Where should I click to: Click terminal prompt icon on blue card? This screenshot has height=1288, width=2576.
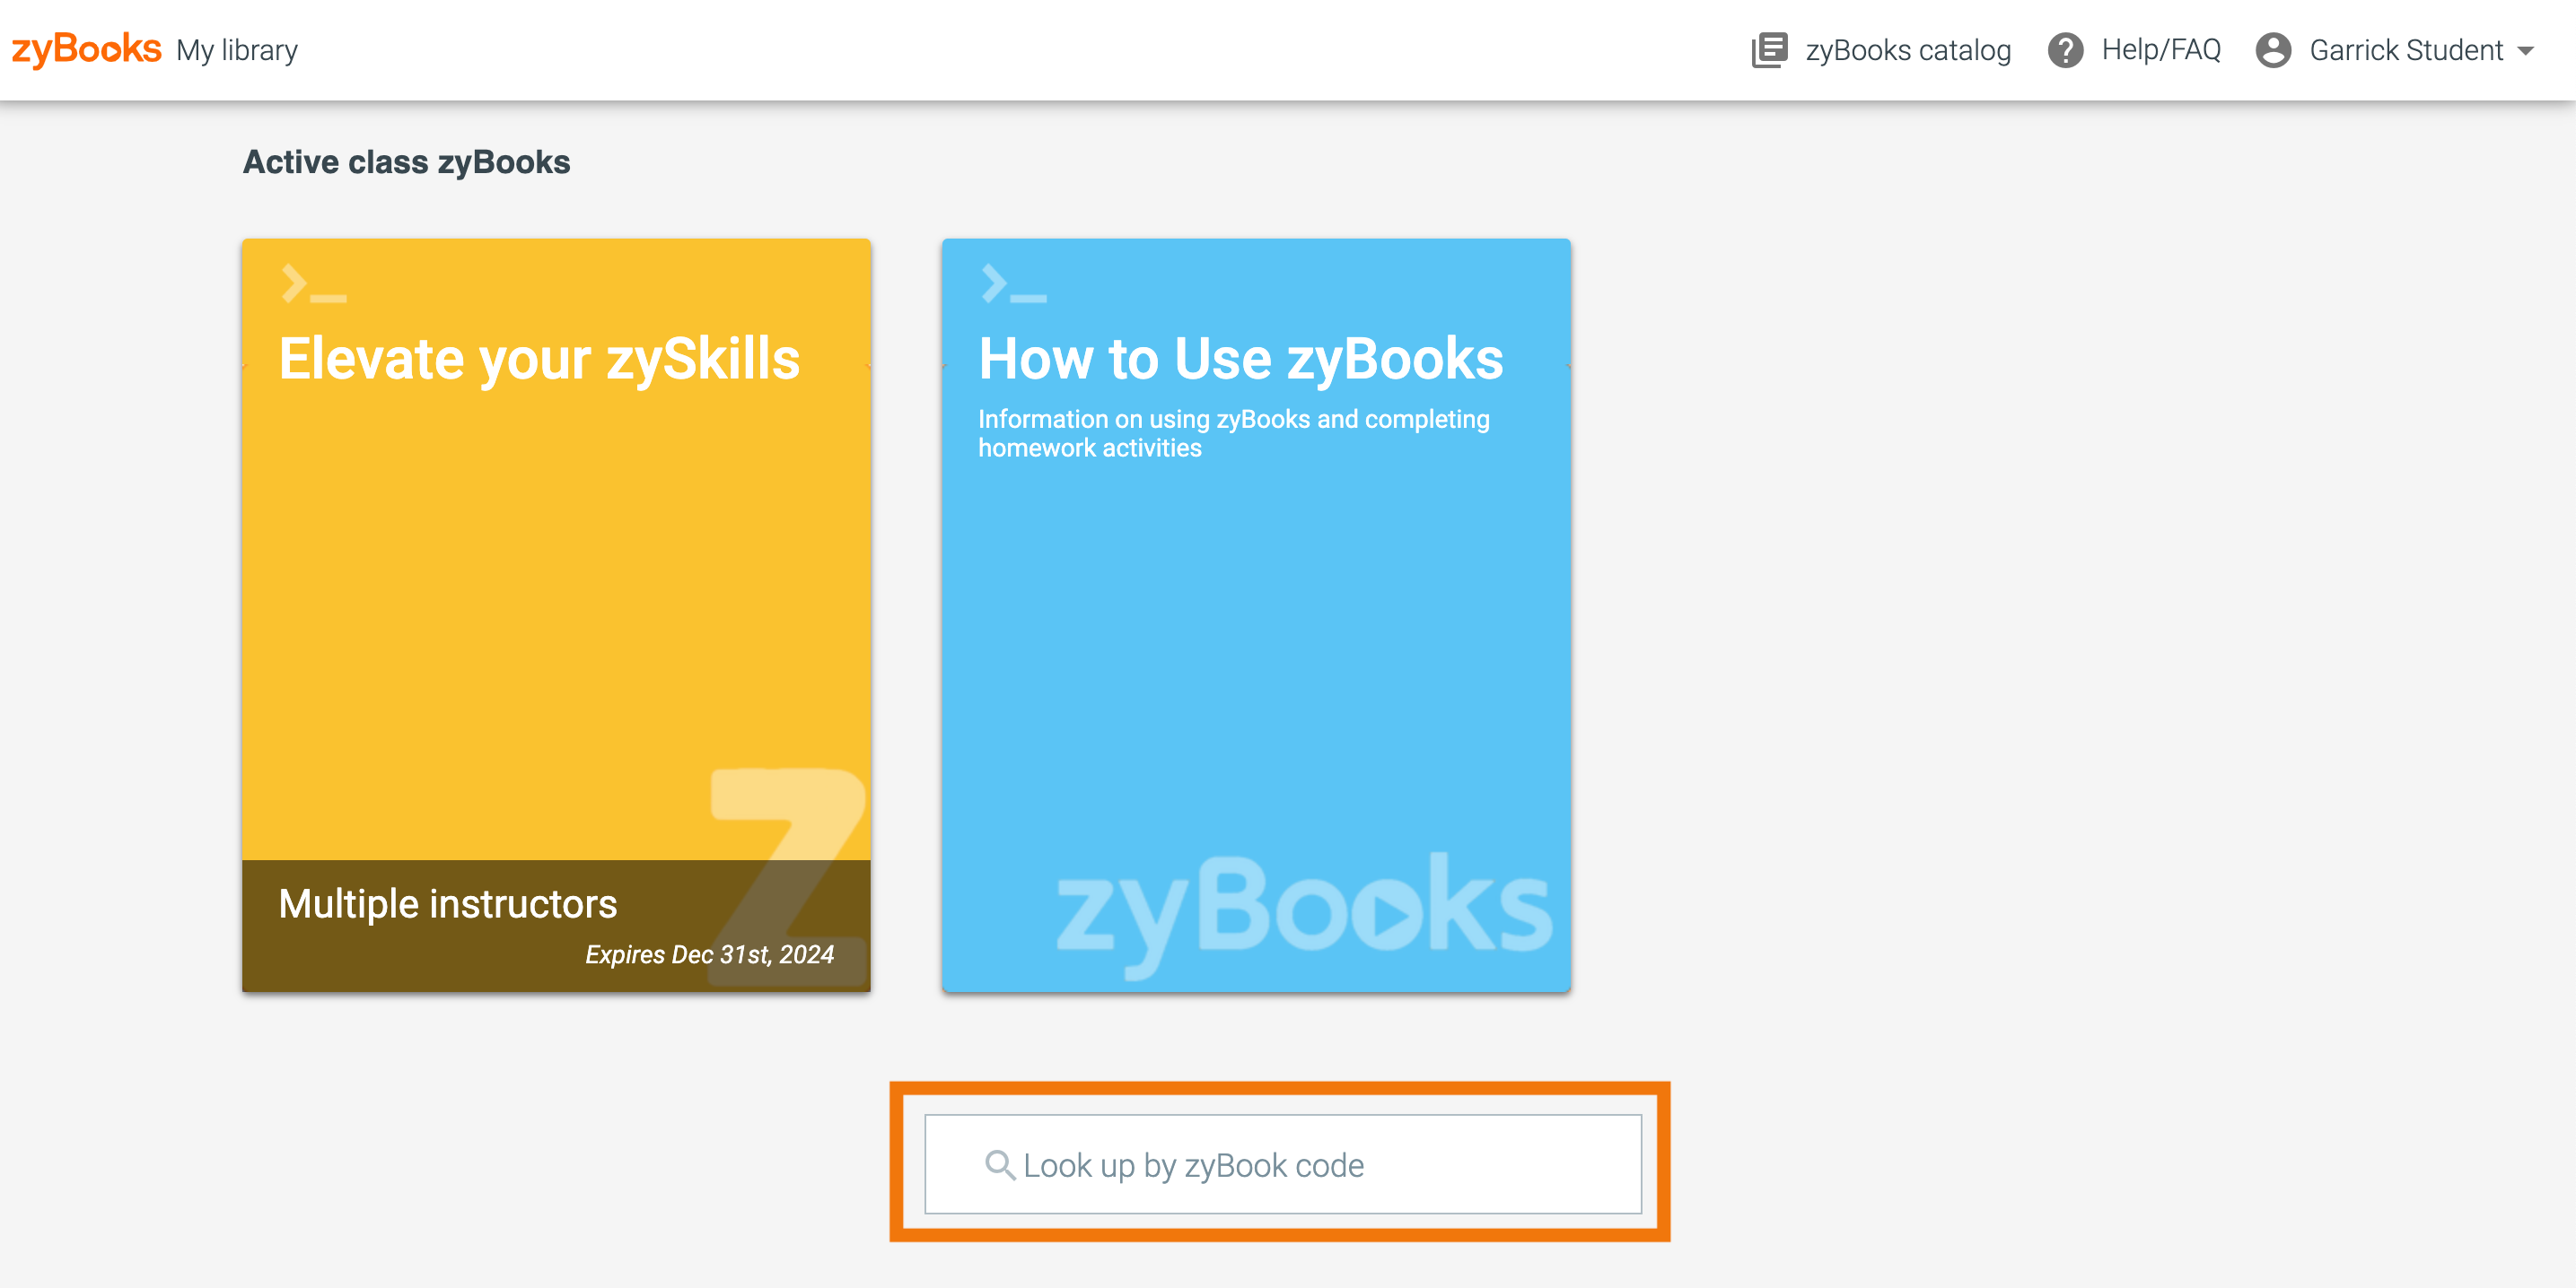tap(1013, 283)
